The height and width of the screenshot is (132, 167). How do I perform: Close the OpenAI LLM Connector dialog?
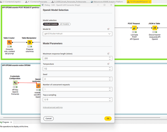(x=111, y=5)
